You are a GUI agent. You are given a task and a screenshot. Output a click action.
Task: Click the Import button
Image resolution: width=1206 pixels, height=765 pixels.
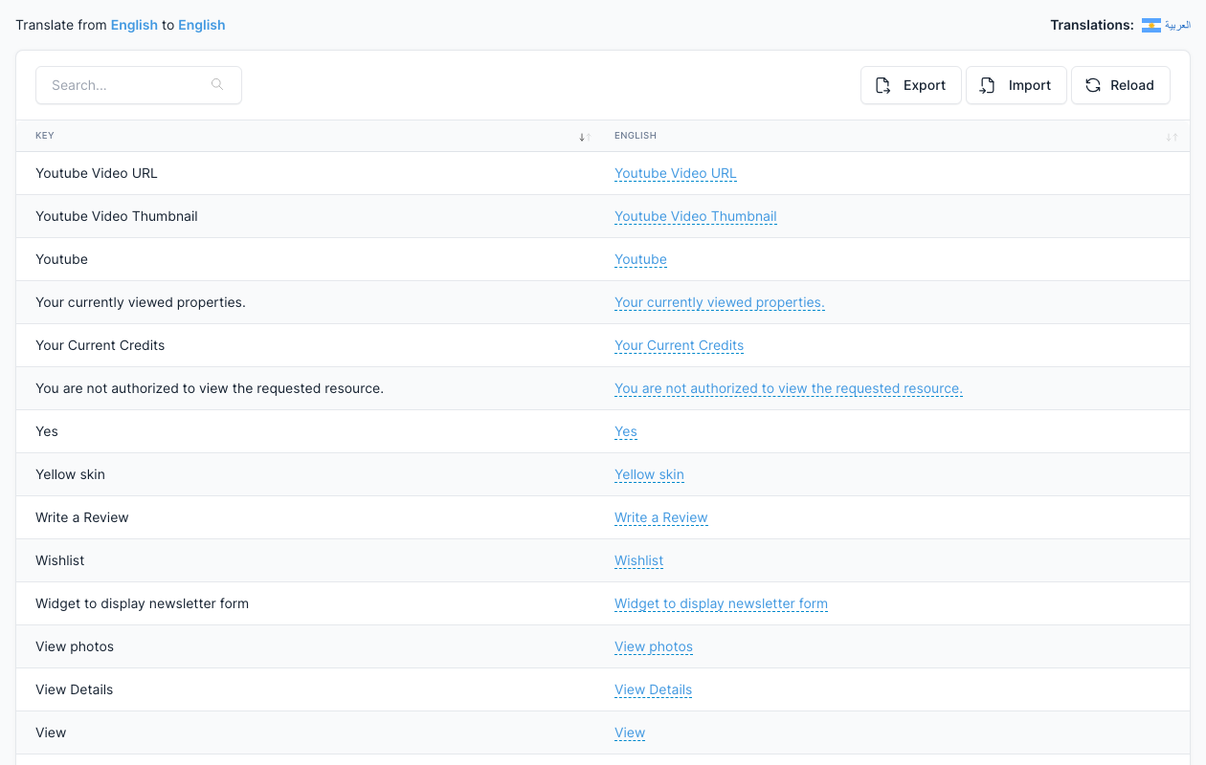[1016, 85]
